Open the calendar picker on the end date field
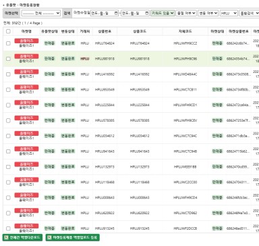 pyautogui.click(x=146, y=13)
